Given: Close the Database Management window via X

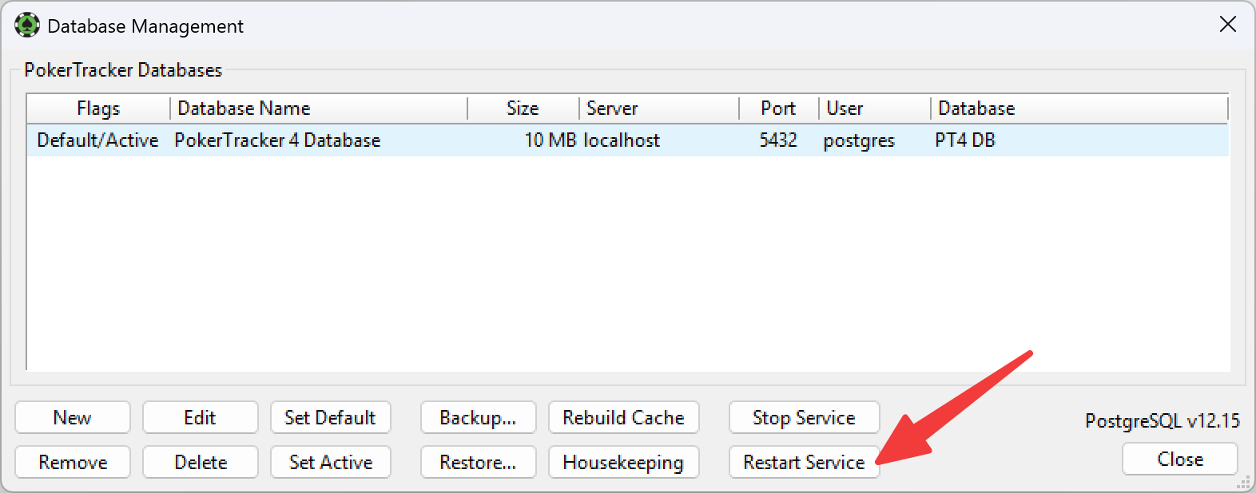Looking at the screenshot, I should (1228, 25).
